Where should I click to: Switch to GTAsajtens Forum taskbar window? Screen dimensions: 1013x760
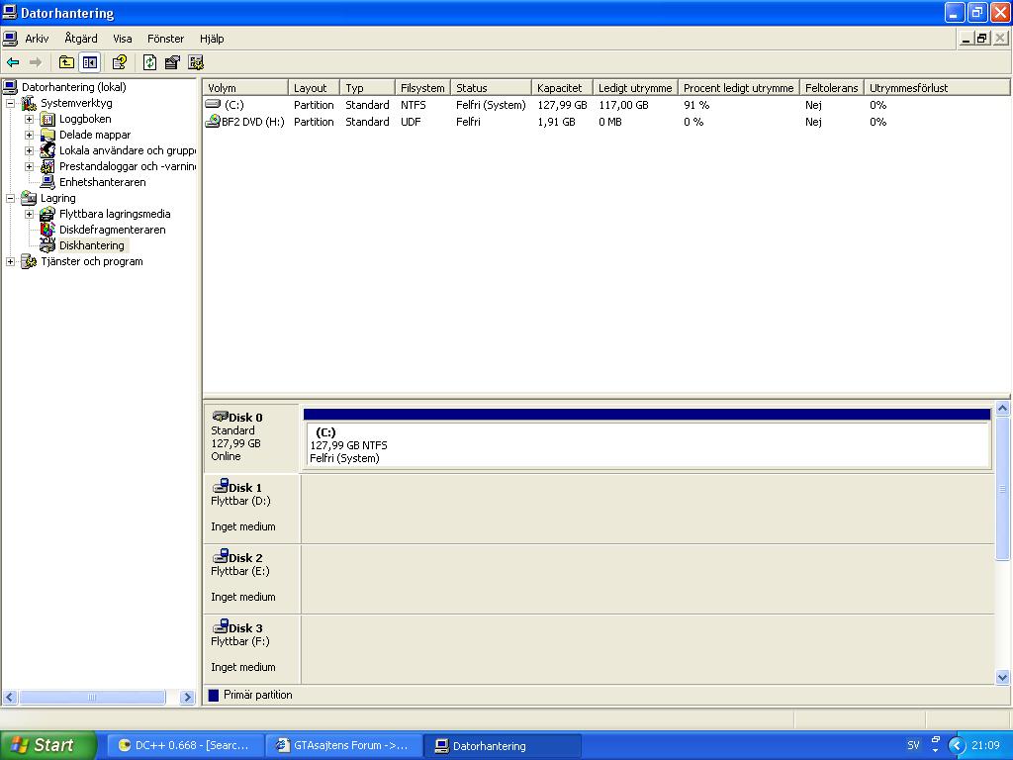[x=344, y=746]
